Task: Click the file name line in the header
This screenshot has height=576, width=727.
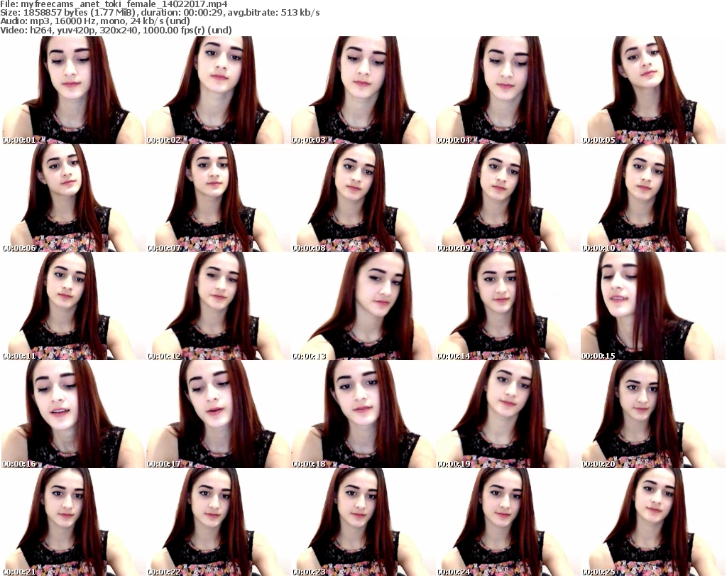Action: [114, 4]
